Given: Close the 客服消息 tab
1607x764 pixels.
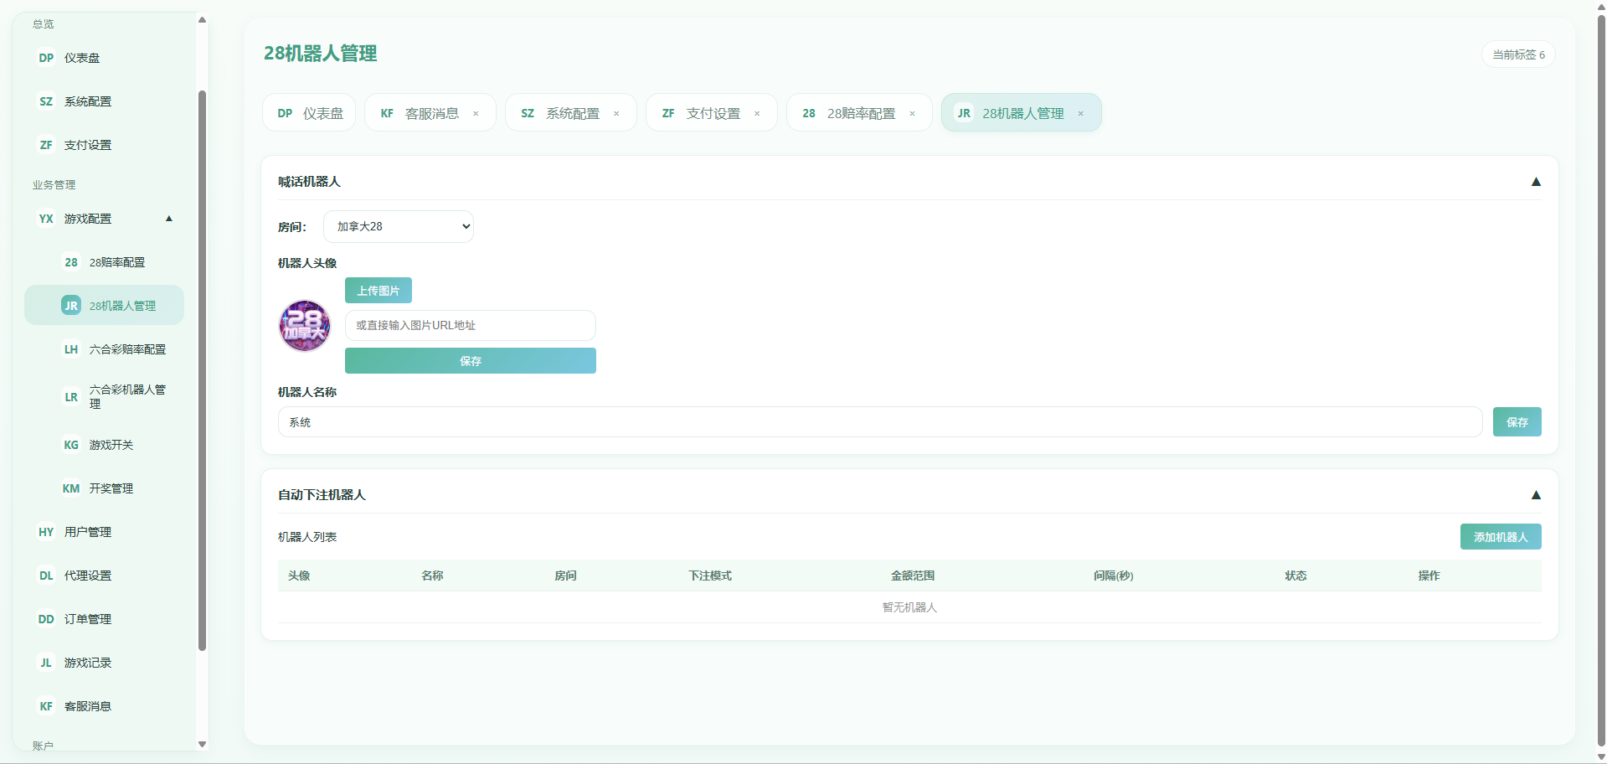Looking at the screenshot, I should [476, 114].
